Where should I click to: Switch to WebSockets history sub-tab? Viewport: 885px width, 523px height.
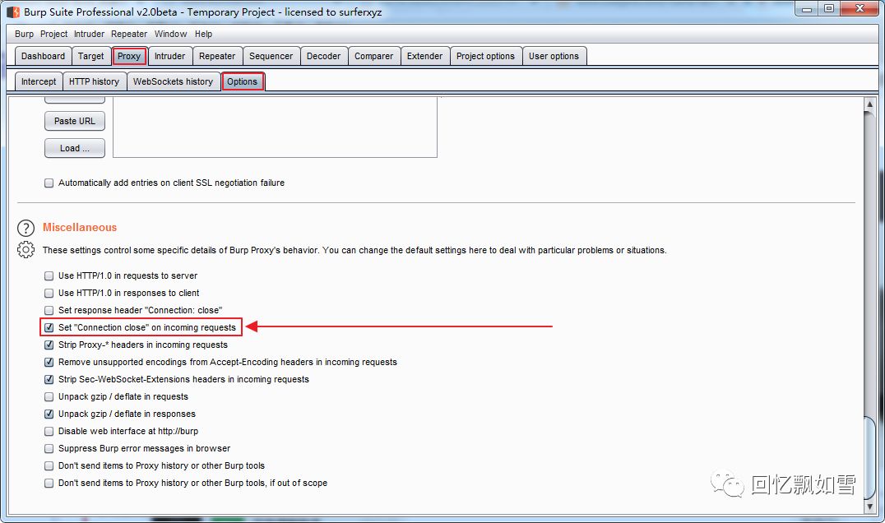point(174,81)
